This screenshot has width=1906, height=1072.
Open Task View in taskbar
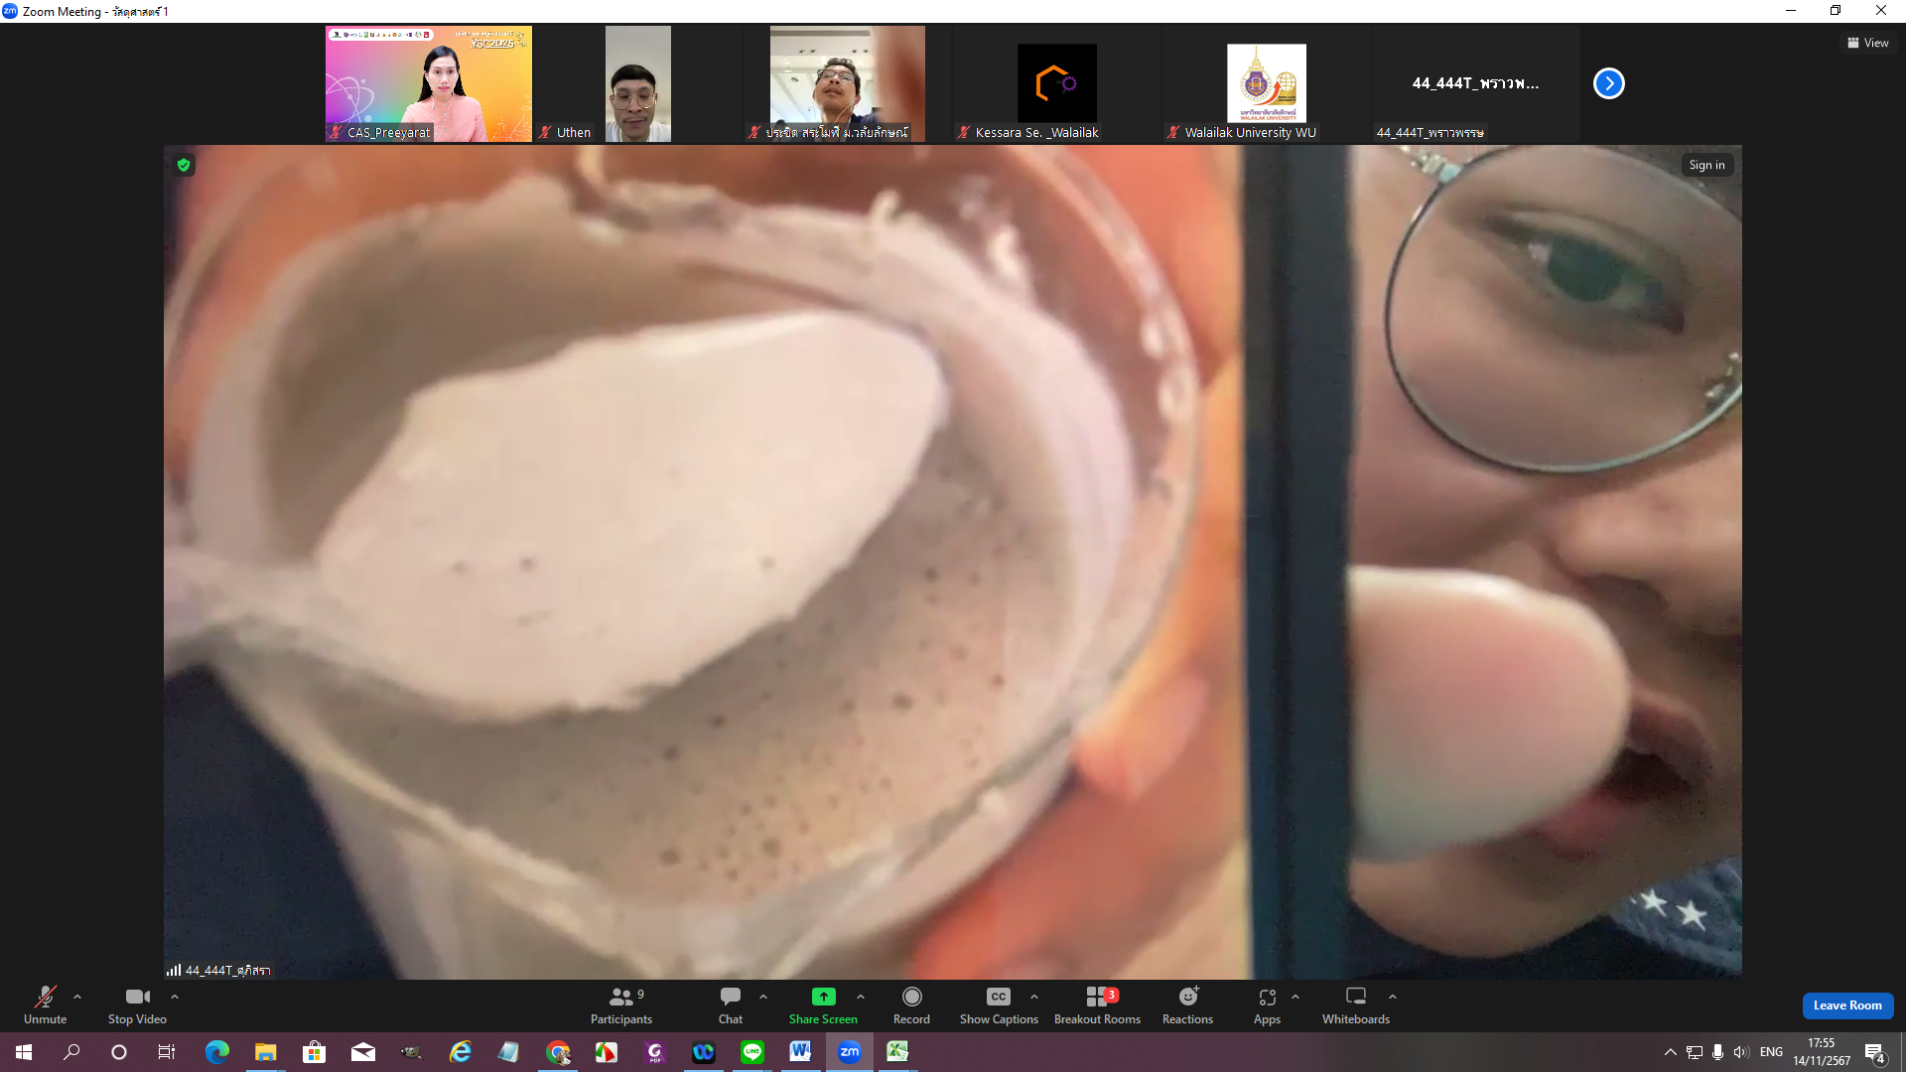click(167, 1052)
